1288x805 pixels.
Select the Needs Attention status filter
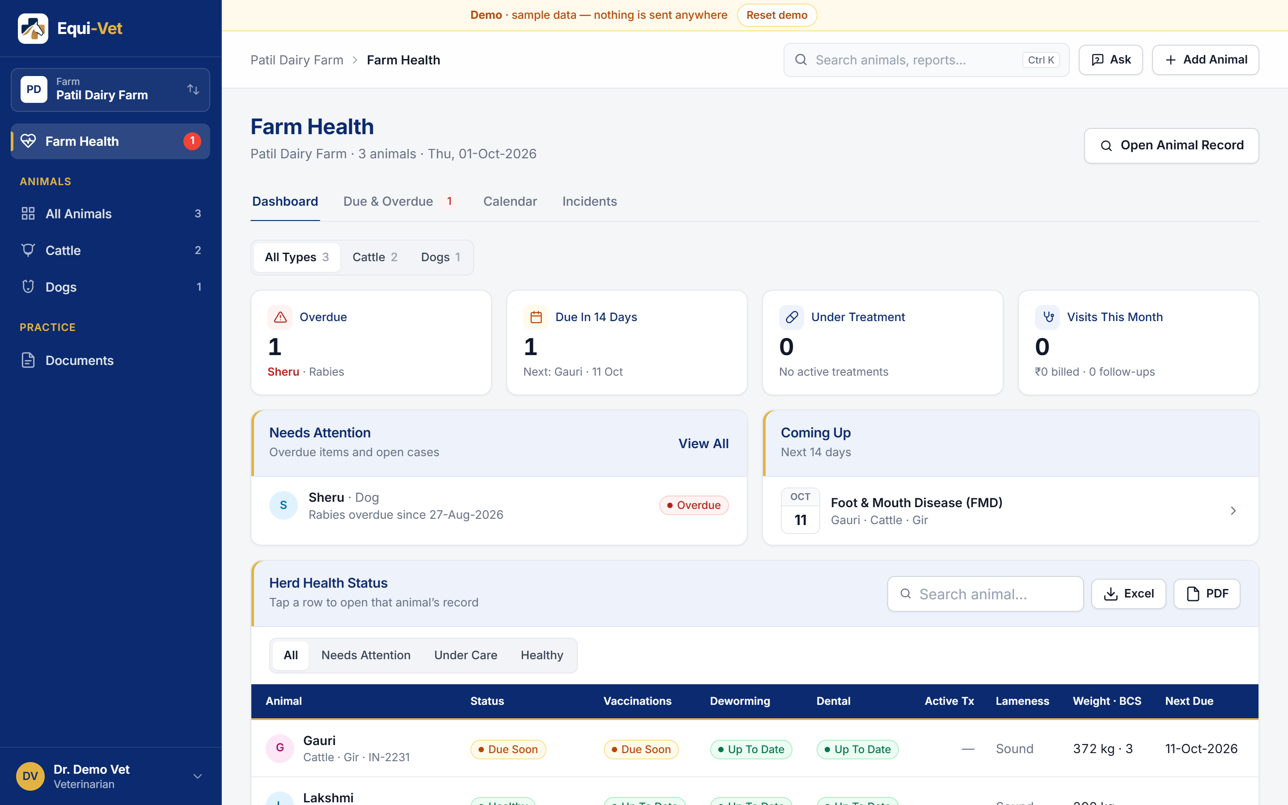[366, 655]
